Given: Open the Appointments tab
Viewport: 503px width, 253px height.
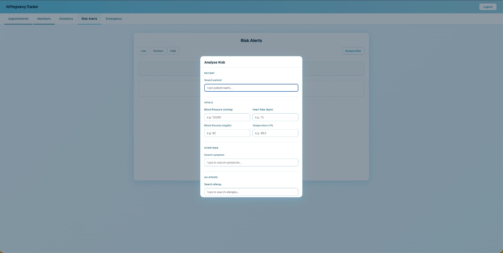Looking at the screenshot, I should point(18,19).
